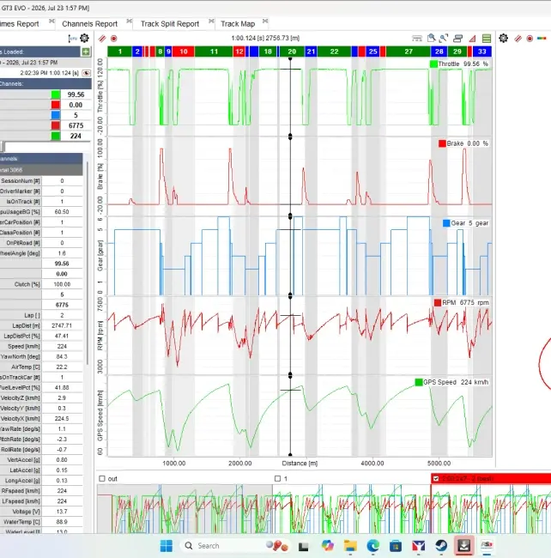551x558 pixels.
Task: Switch to Track Split Report tab
Action: tap(170, 24)
